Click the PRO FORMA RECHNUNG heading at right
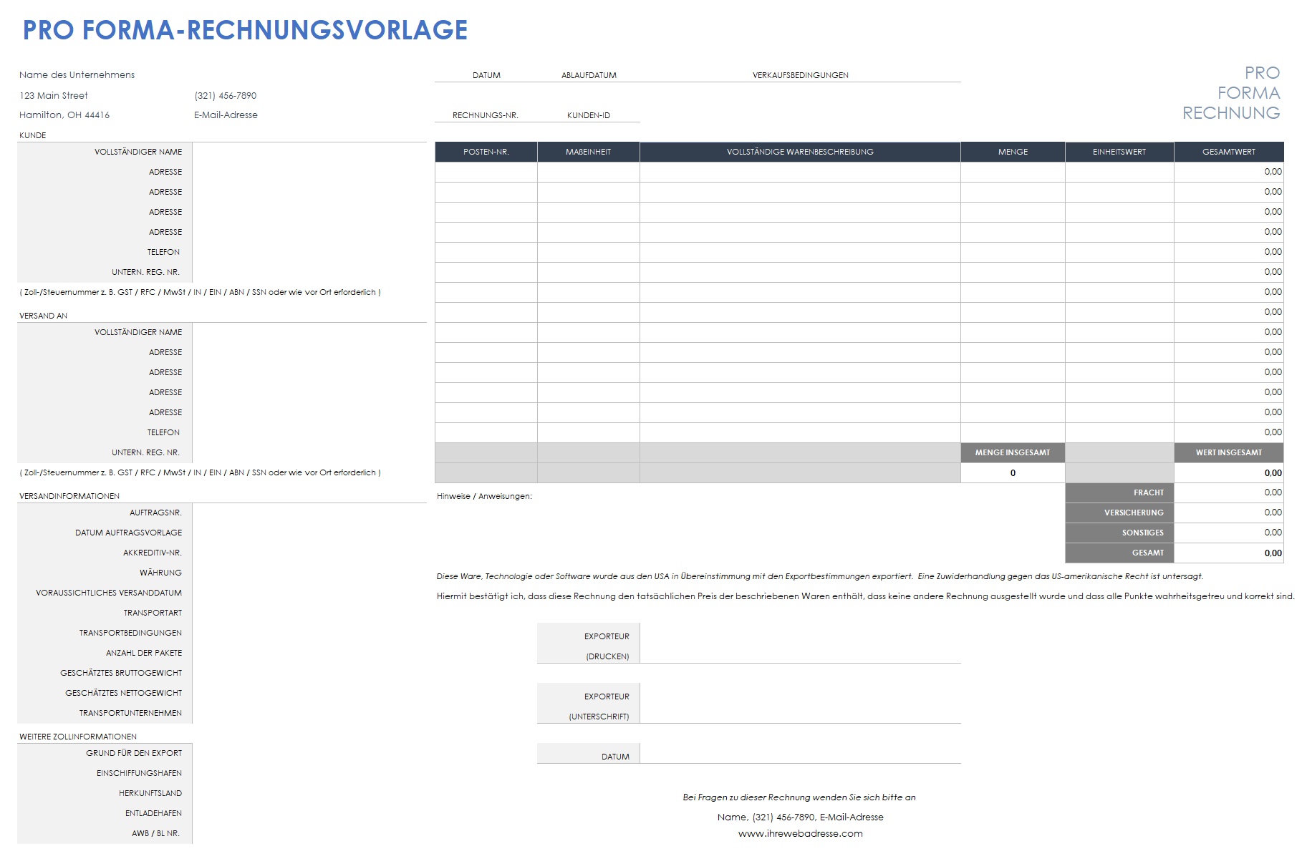The image size is (1307, 864). (x=1231, y=93)
